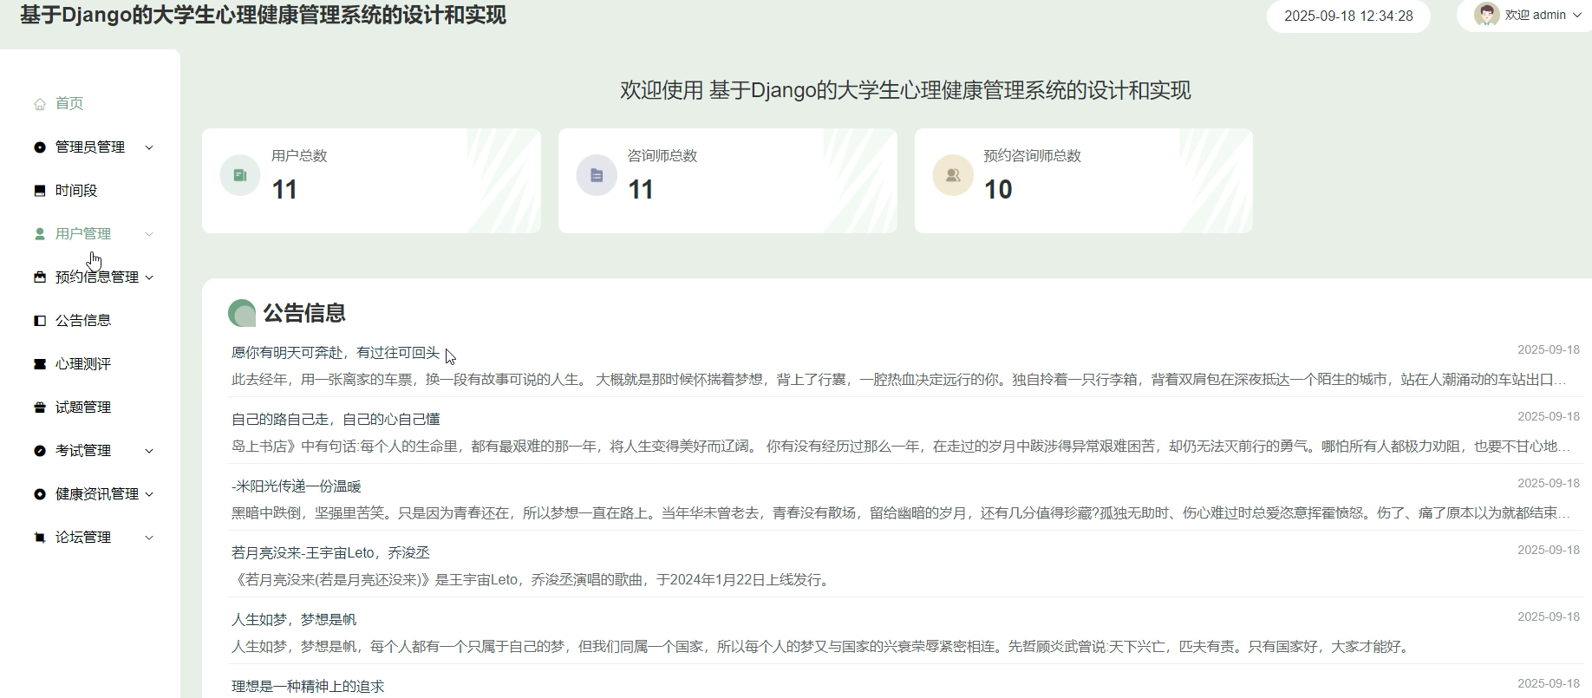This screenshot has width=1592, height=698.
Task: Select 心理测评 in the sidebar
Action: coord(83,364)
